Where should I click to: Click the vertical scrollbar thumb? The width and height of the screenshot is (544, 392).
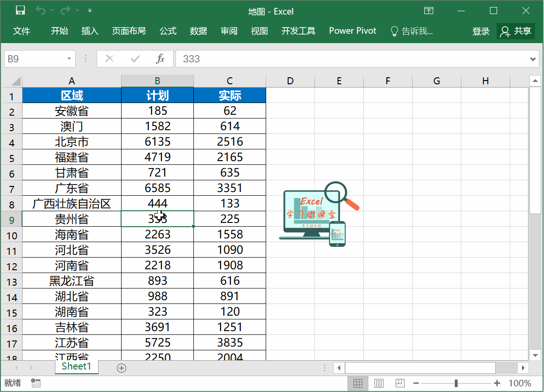(x=536, y=151)
